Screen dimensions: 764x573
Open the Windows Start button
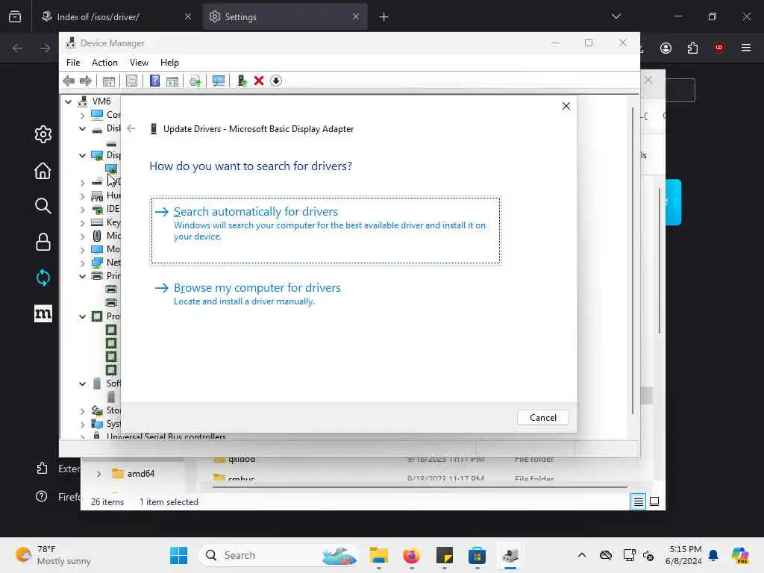(178, 555)
